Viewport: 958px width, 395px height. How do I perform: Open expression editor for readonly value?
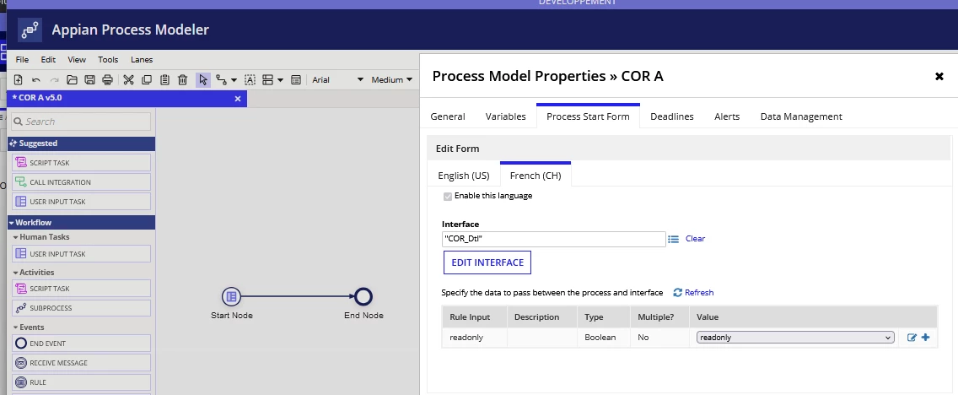(912, 338)
